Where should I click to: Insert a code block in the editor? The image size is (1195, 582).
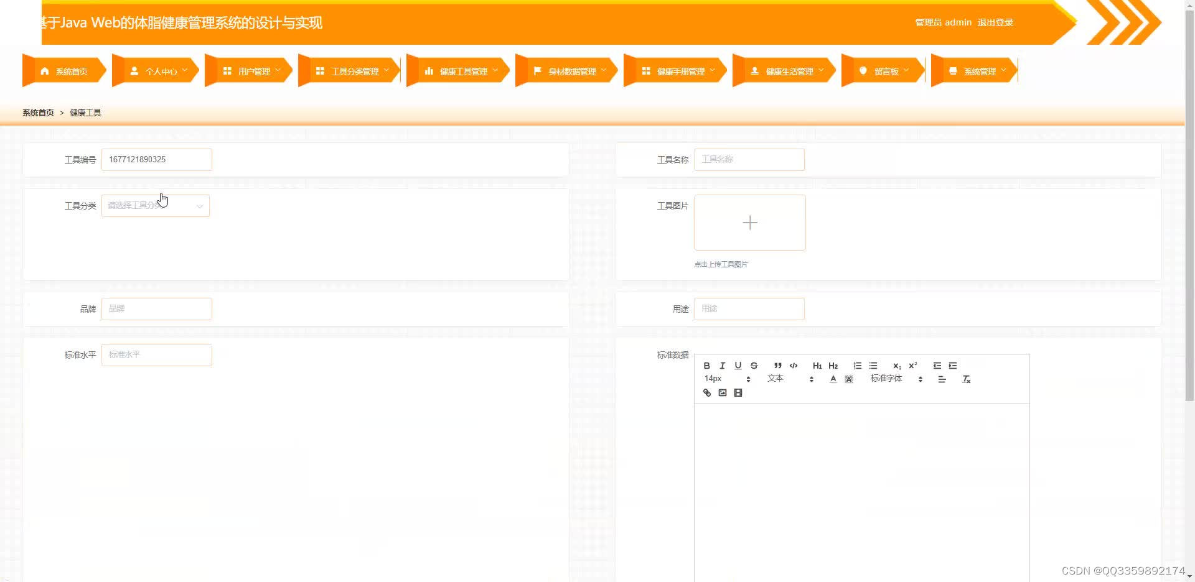[794, 366]
